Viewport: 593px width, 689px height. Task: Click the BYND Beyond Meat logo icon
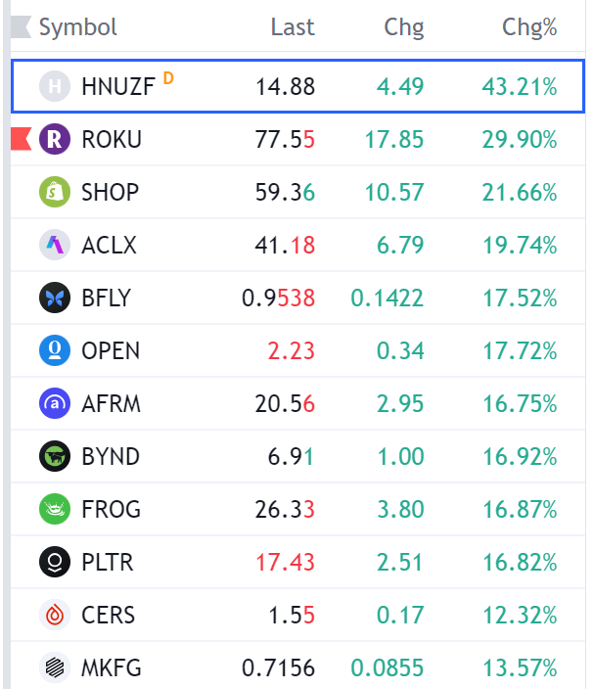[x=55, y=456]
